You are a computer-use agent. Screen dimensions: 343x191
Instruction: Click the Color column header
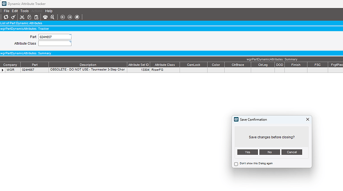coord(216,64)
